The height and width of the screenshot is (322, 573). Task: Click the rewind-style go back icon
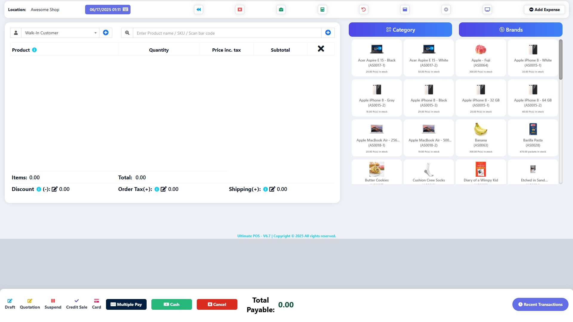click(198, 9)
